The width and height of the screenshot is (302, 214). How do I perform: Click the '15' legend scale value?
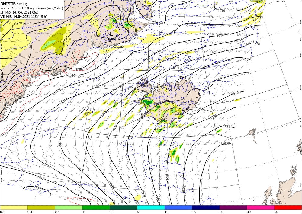194,212
